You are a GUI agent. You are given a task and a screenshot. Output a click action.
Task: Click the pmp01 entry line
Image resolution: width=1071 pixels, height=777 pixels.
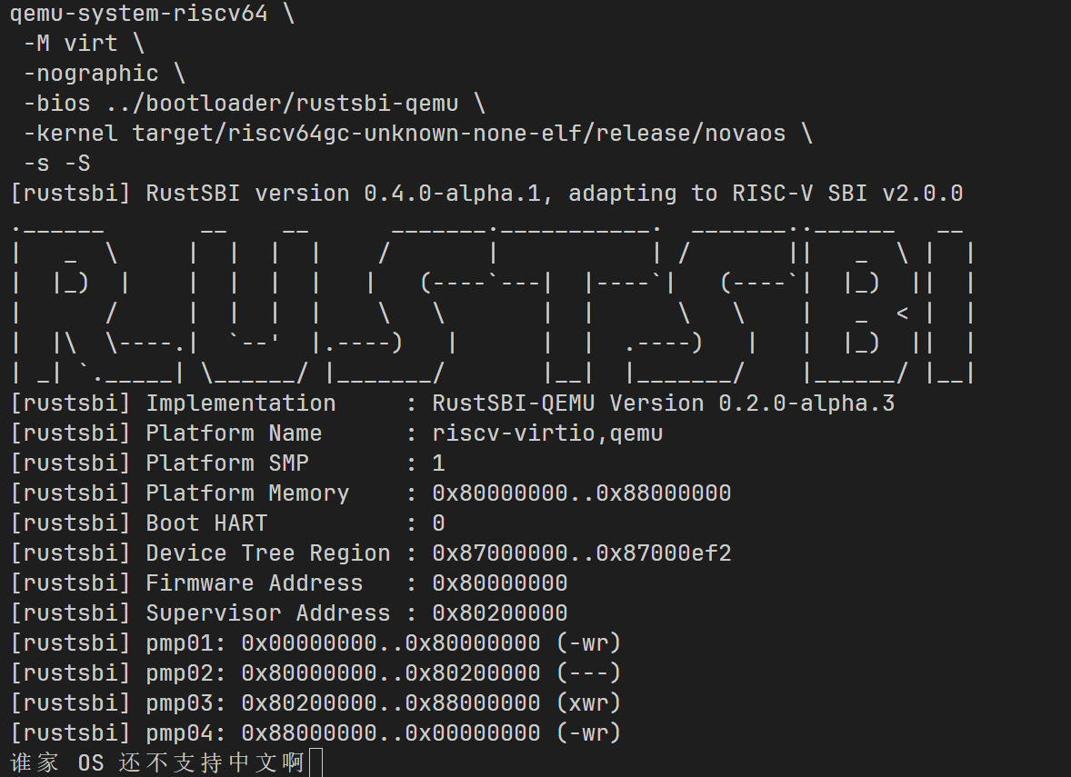click(315, 643)
